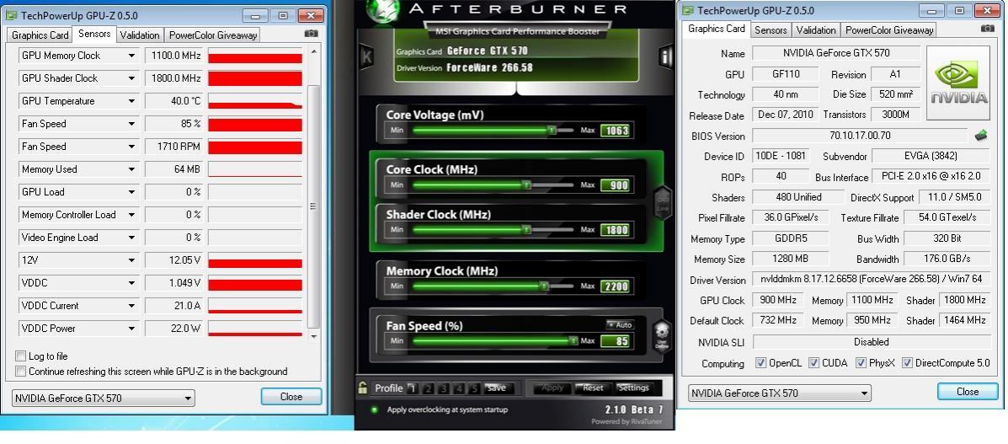The image size is (1008, 444).
Task: Open the GPU Shader Clock sensor dropdown
Action: 131,78
